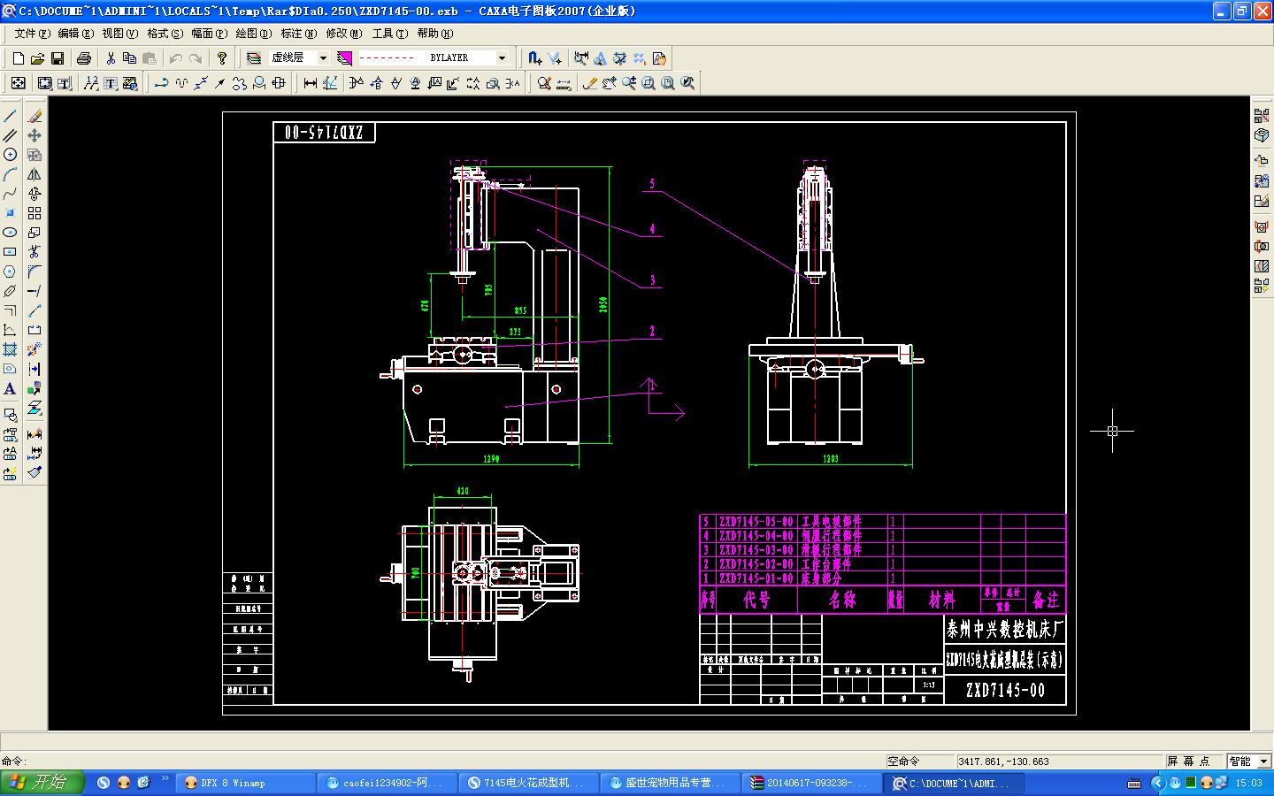
Task: Select the Move tool with four arrows
Action: (x=35, y=134)
